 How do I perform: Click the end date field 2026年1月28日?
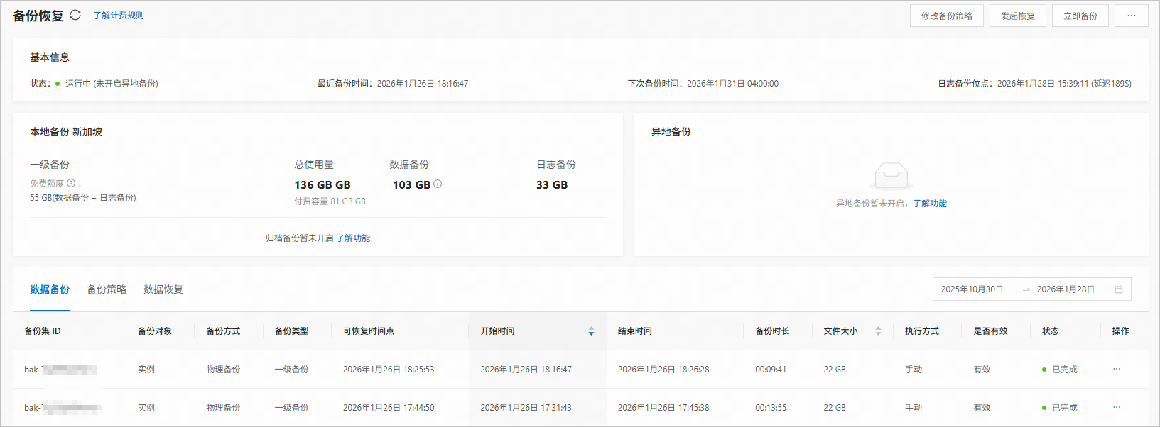(x=1066, y=289)
